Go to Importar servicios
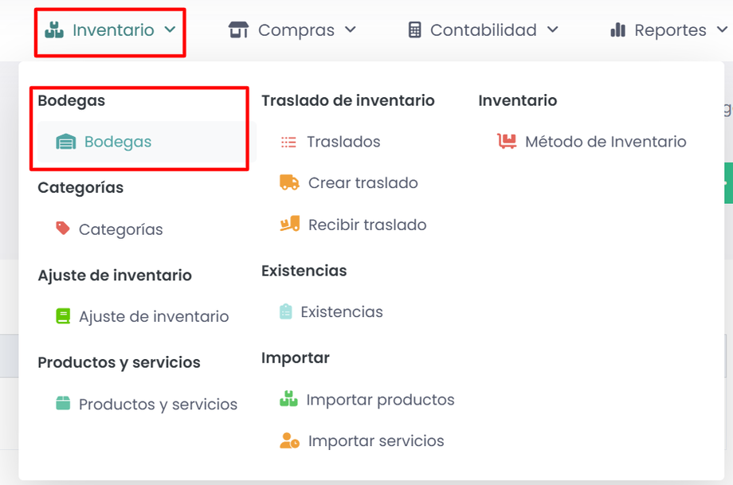The width and height of the screenshot is (733, 485). point(376,441)
